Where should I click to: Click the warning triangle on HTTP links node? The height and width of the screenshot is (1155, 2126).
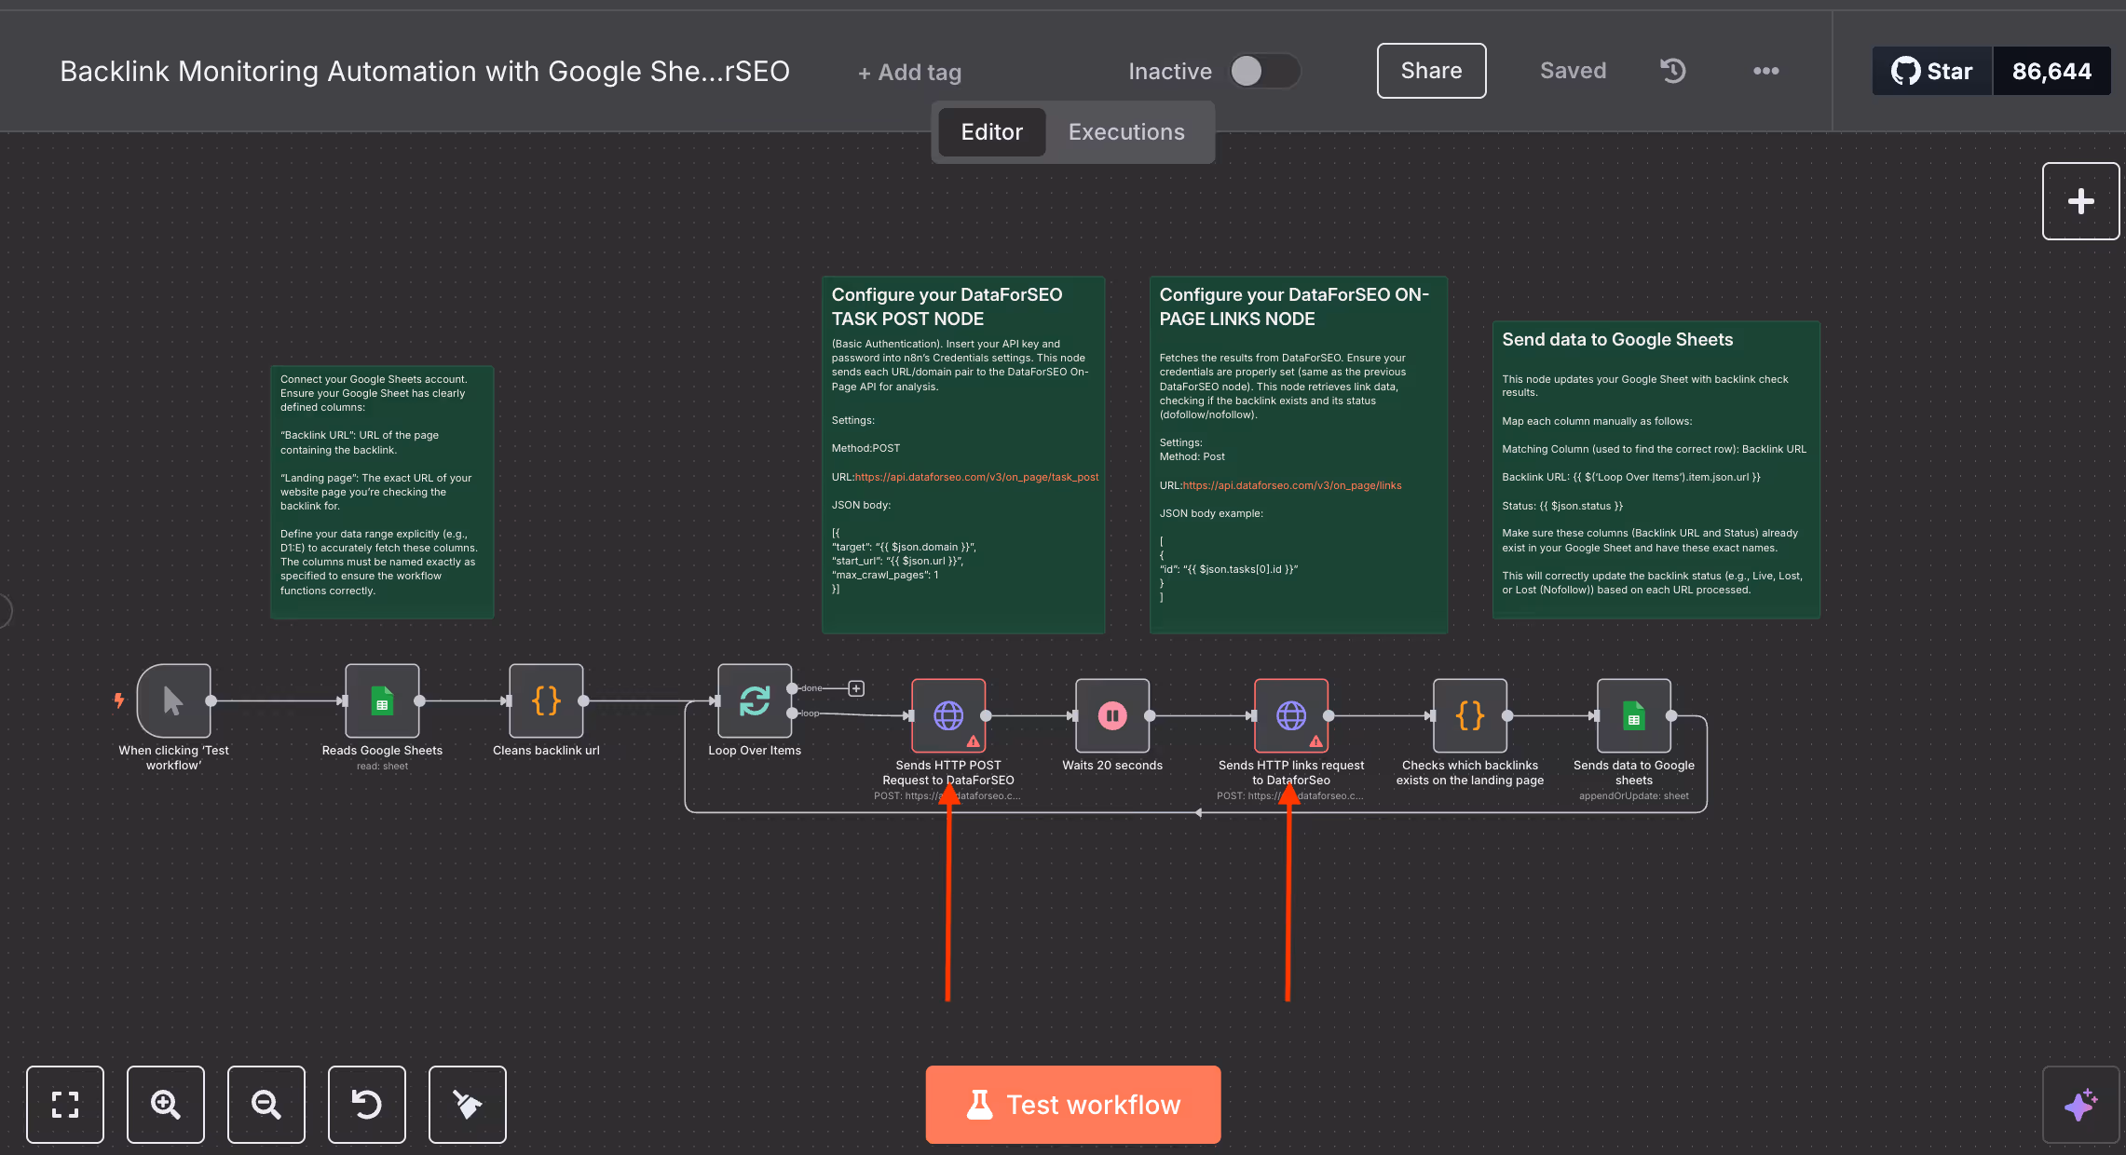pyautogui.click(x=1315, y=741)
